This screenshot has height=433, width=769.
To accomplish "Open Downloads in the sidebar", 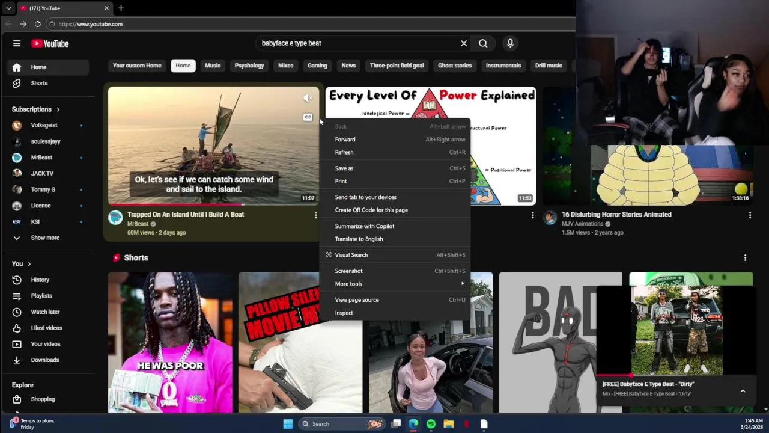I will click(x=48, y=360).
